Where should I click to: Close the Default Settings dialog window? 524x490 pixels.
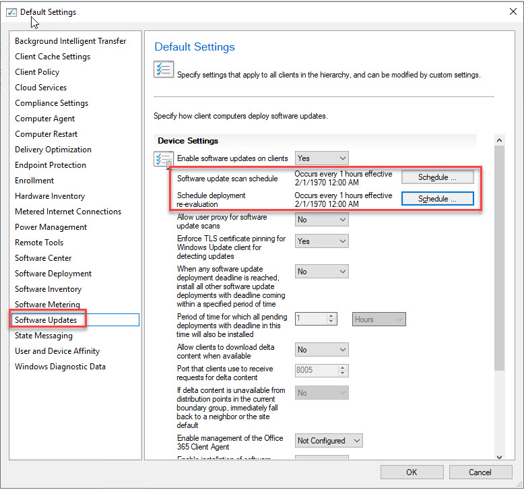tap(514, 11)
